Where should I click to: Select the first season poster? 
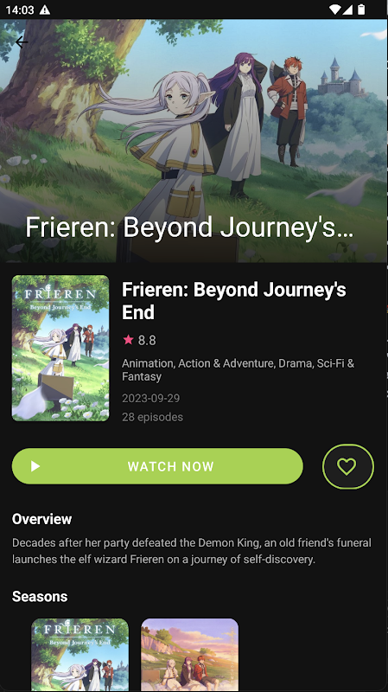click(x=80, y=655)
